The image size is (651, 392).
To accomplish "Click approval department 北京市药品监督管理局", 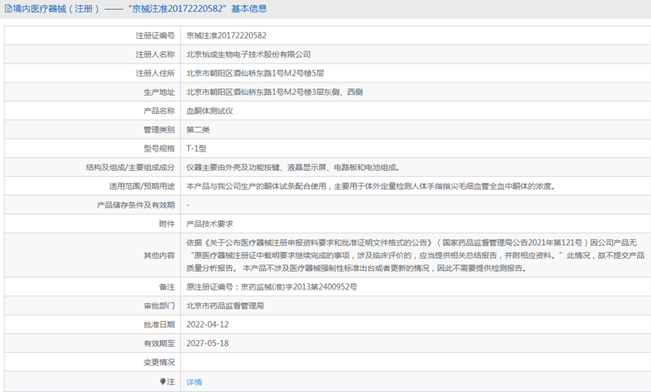I will (x=225, y=306).
